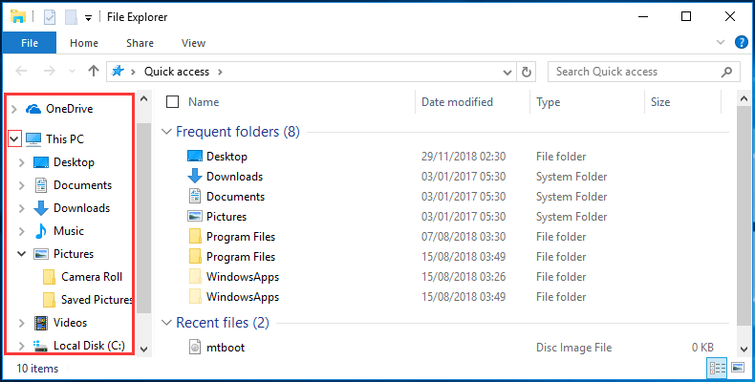Expand the Local Disk (C:) tree node
Screen dimensions: 755x382
[22, 346]
